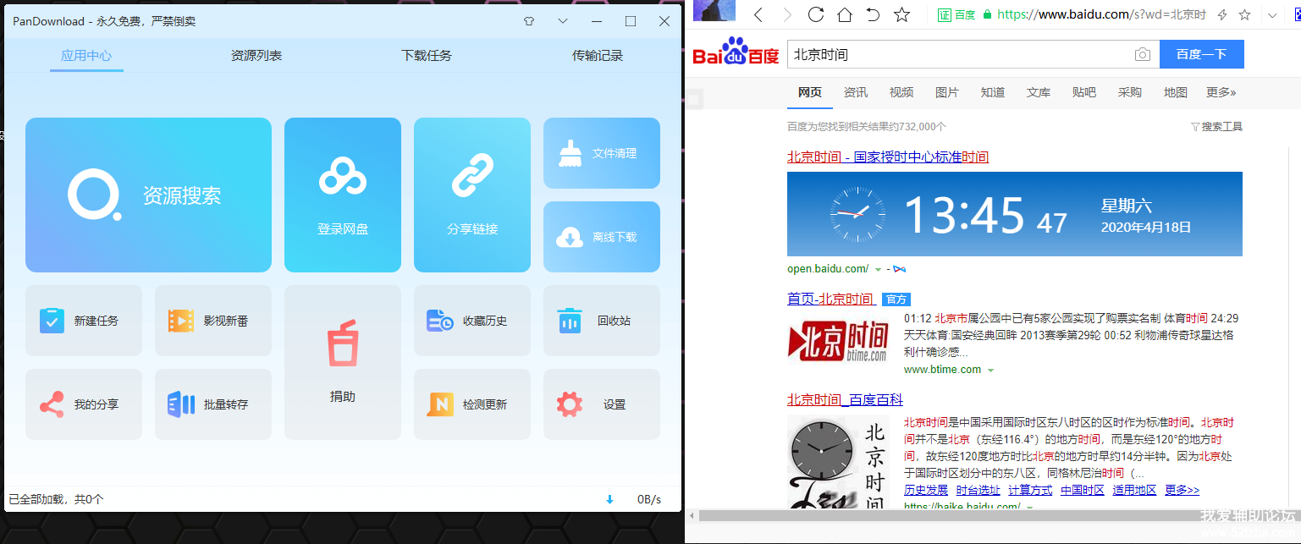Select the Baidu 地图 tab
The image size is (1301, 544).
click(x=1176, y=92)
